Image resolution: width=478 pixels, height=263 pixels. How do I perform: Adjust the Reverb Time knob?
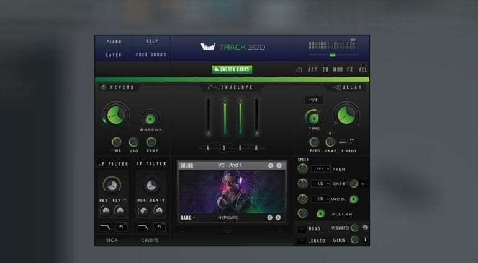(117, 142)
